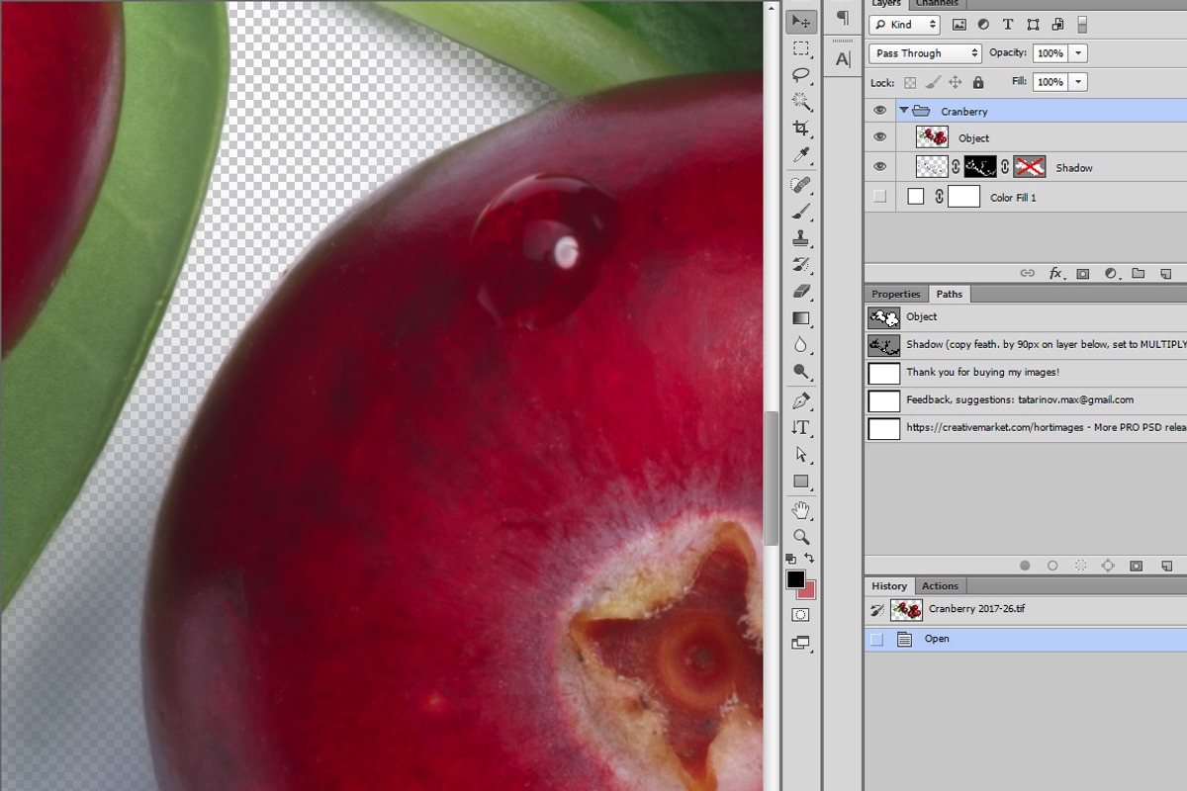1187x791 pixels.
Task: Open the layer blending mode dropdown
Action: click(924, 52)
